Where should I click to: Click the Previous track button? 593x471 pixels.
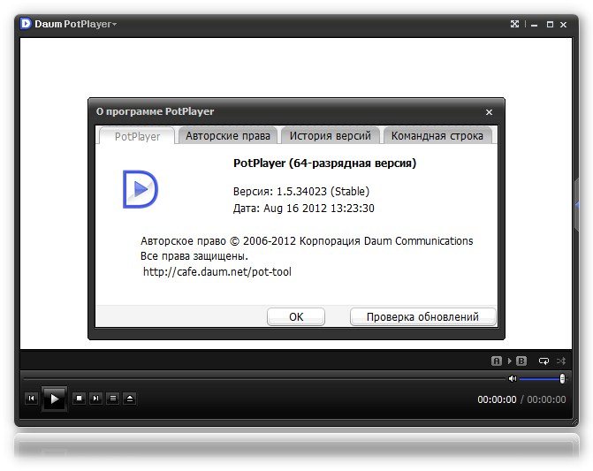32,398
